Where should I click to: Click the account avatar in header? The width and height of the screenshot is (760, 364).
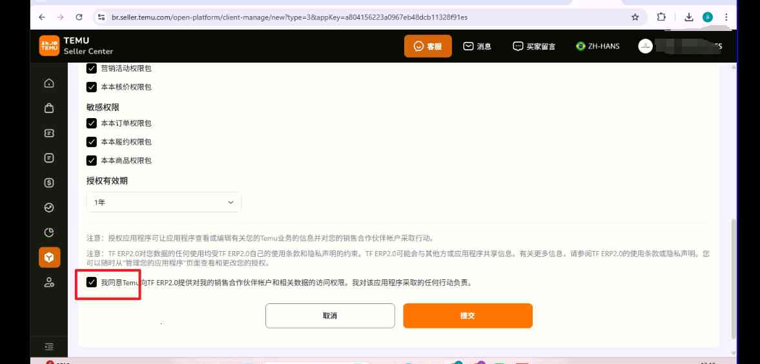click(645, 46)
